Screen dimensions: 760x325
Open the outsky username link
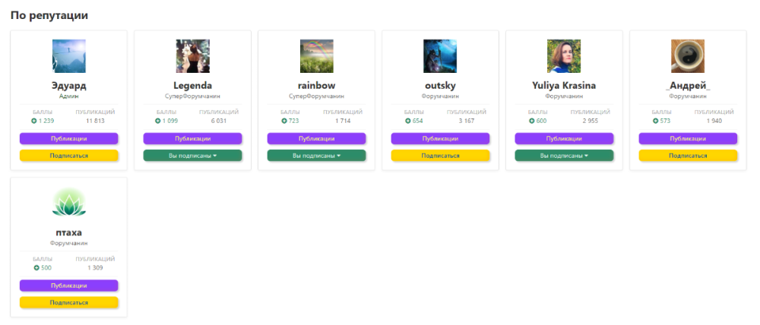pyautogui.click(x=440, y=86)
